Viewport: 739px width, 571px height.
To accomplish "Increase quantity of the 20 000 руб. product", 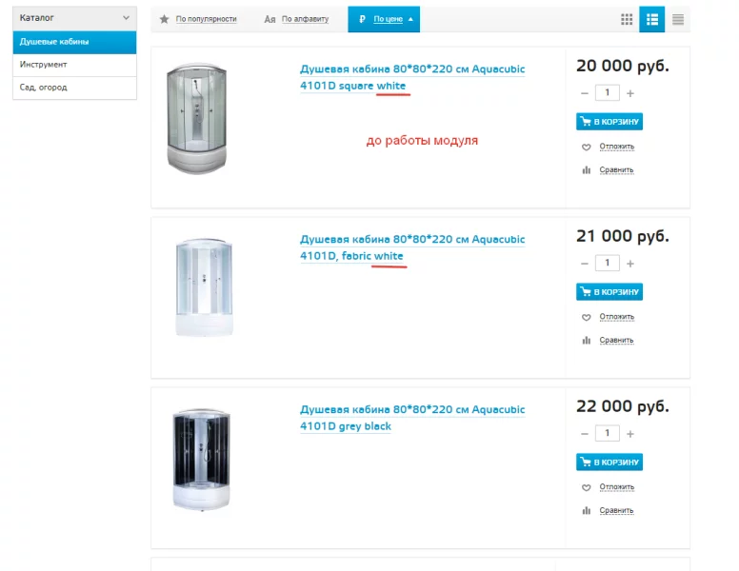I will [630, 93].
